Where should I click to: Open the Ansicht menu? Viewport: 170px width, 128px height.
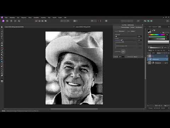click(x=55, y=18)
